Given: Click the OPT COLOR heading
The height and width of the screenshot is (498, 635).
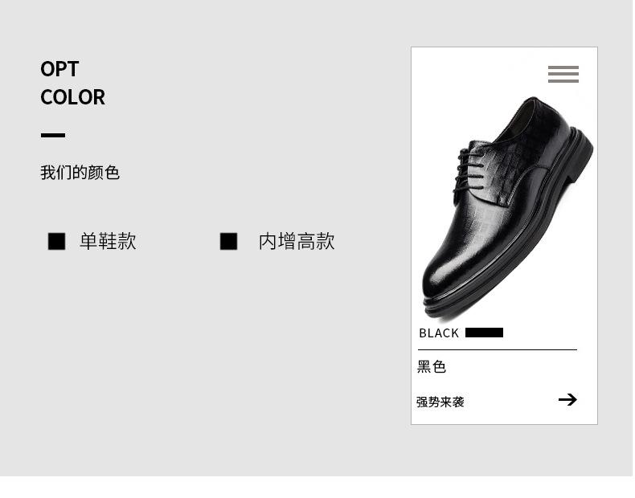Looking at the screenshot, I should tap(72, 83).
